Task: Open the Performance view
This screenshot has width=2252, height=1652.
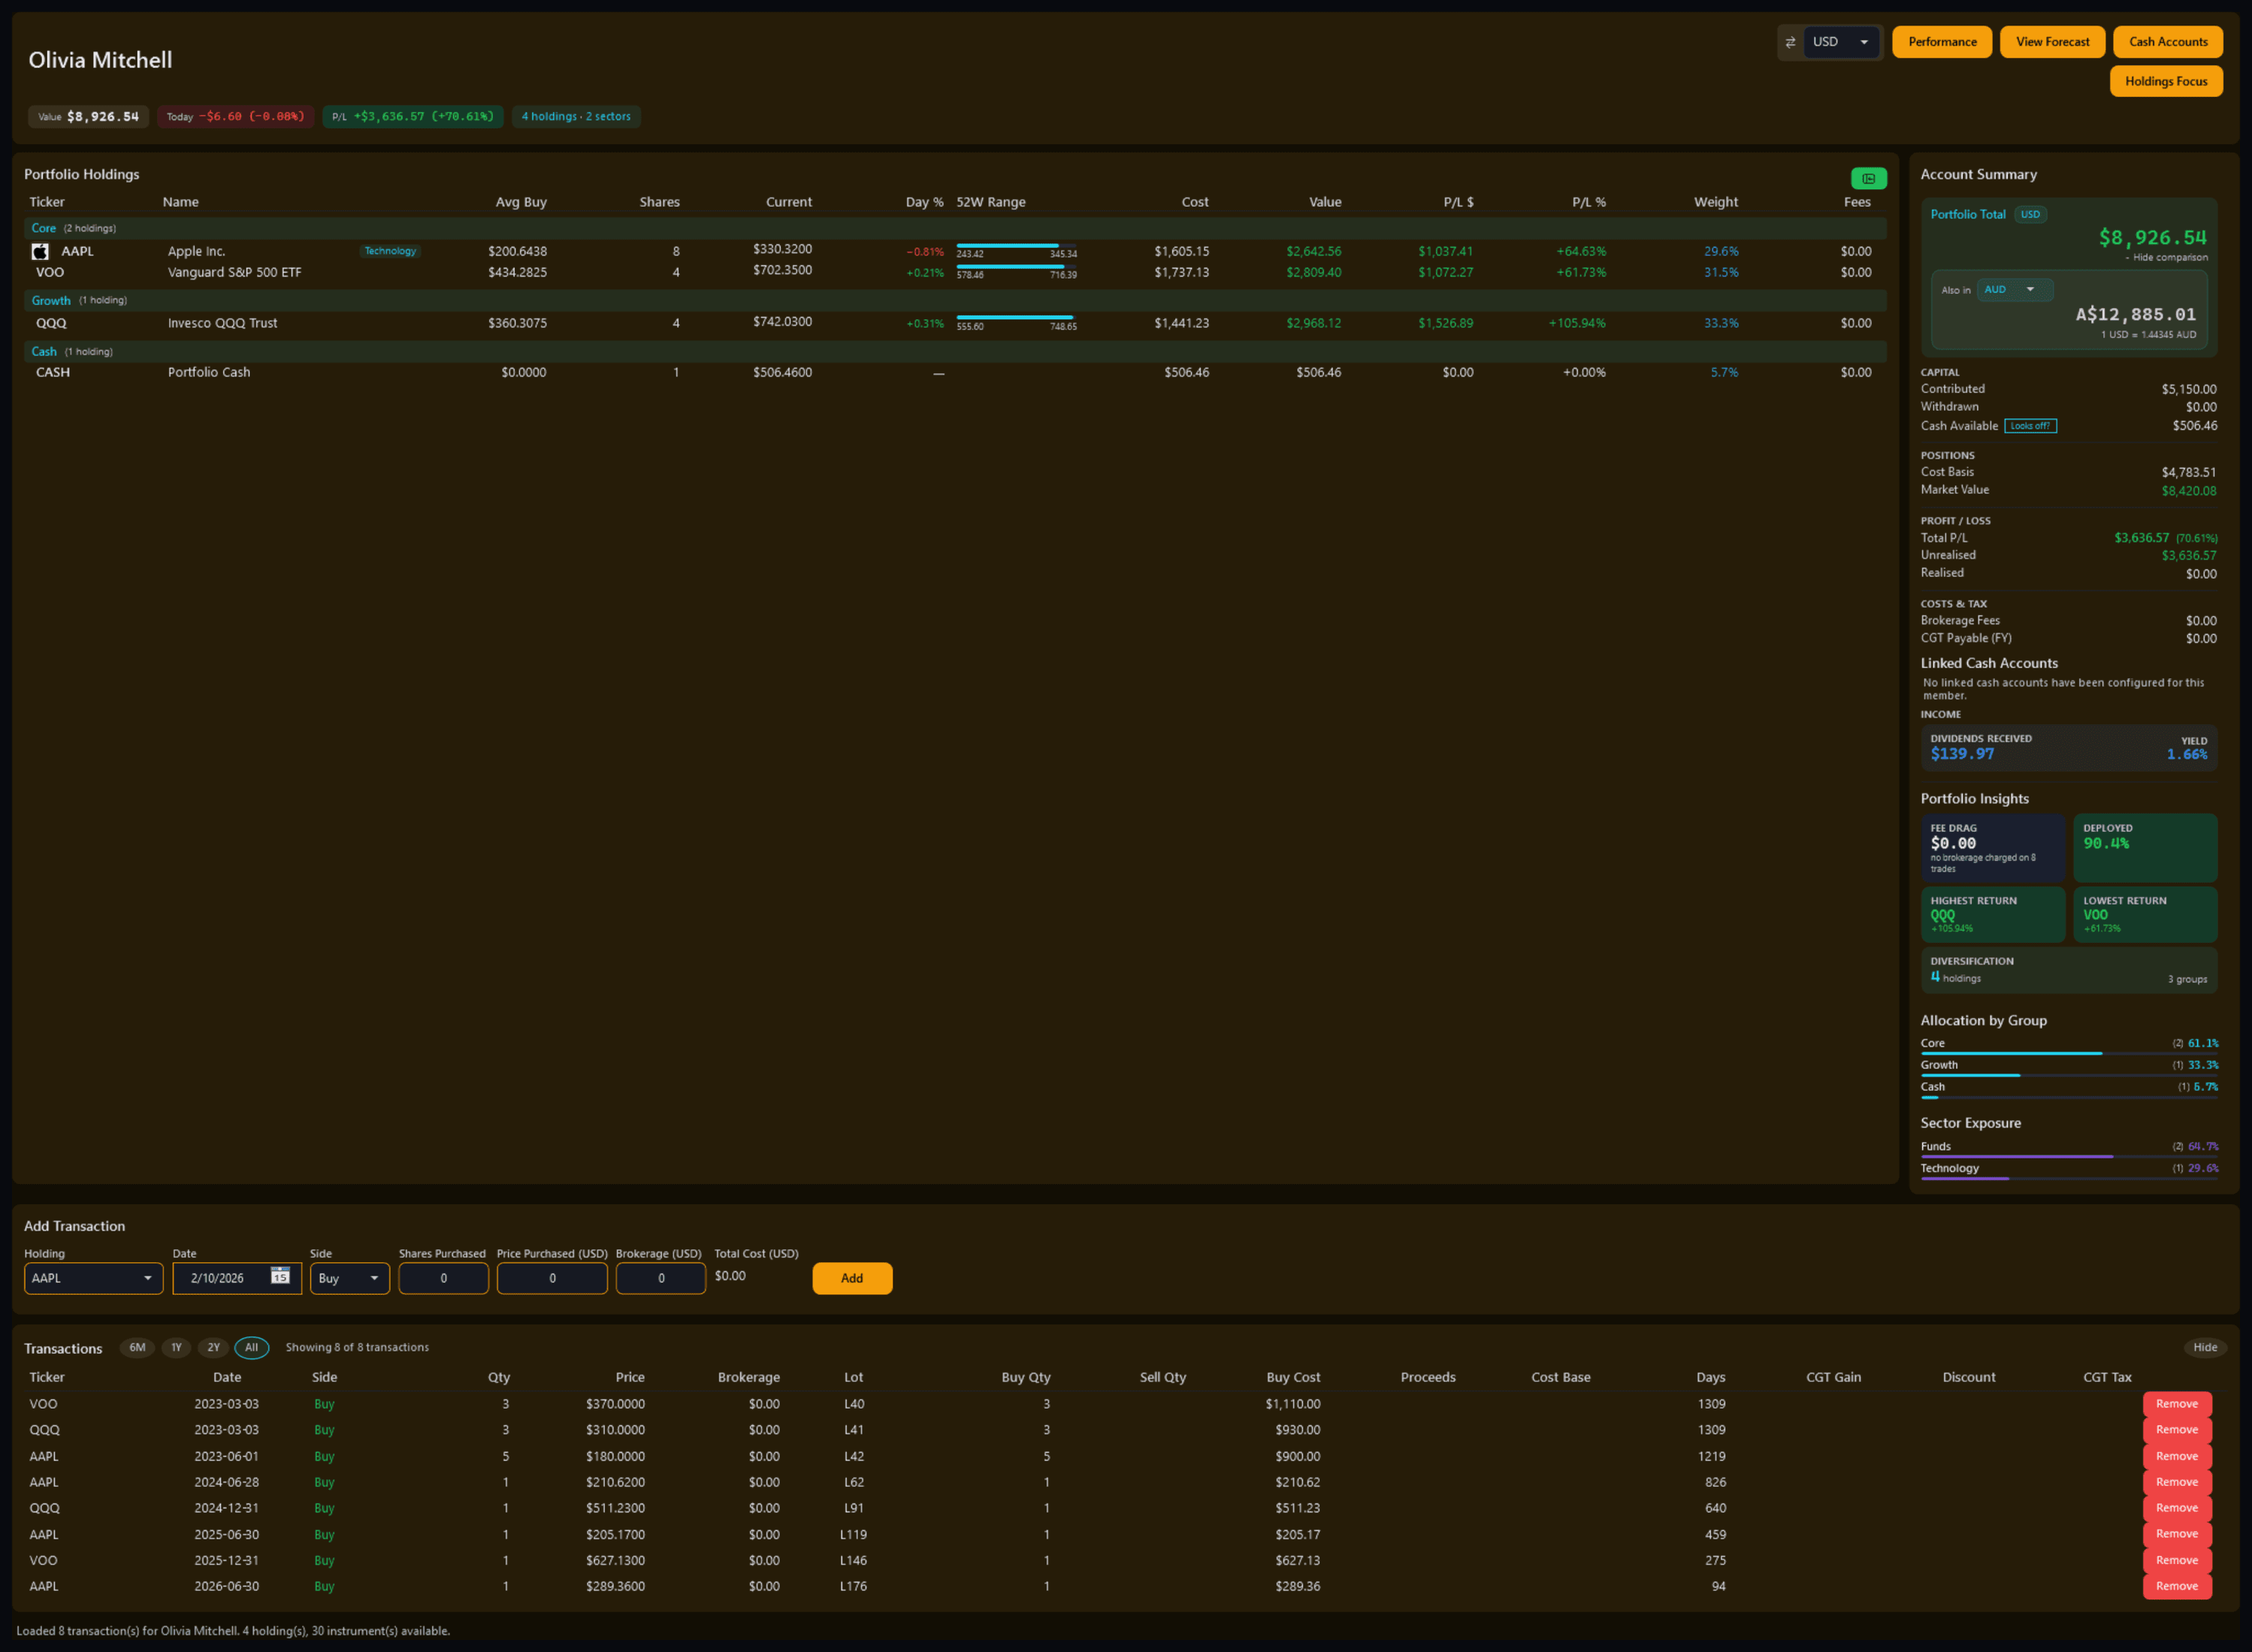Action: tap(1941, 42)
